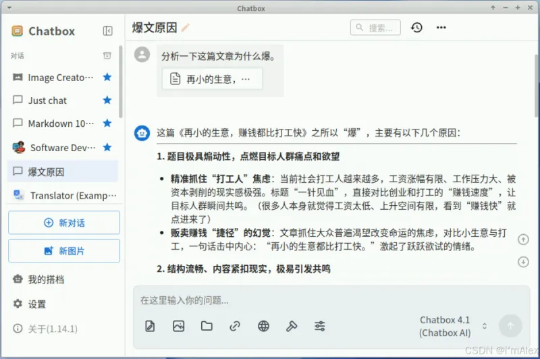
Task: Open 设置 settings in the sidebar
Action: tap(37, 304)
